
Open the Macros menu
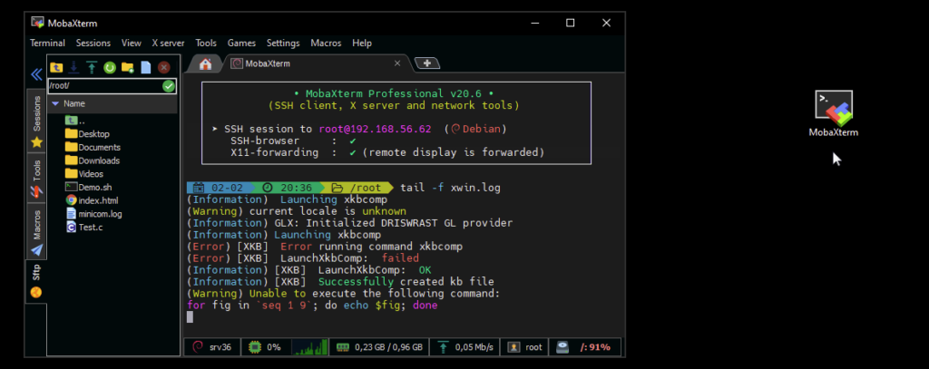click(326, 44)
